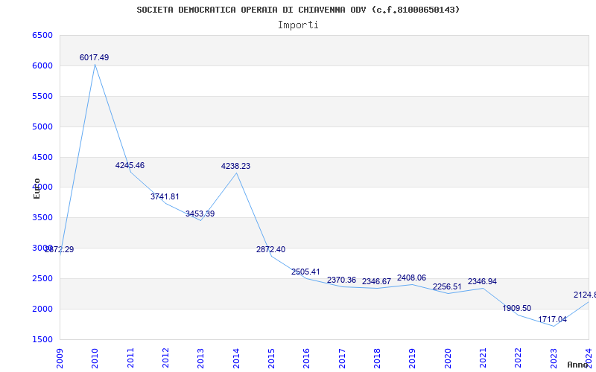
Task: Click the 4245.46 data label
Action: 130,165
